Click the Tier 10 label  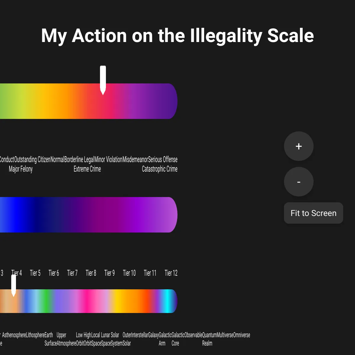129,273
